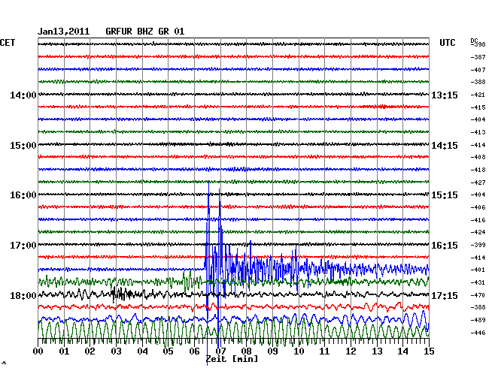Image resolution: width=489 pixels, height=371 pixels.
Task: Click the DC value "-431"
Action: pyautogui.click(x=478, y=282)
